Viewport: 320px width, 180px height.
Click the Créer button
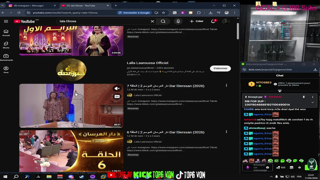point(196,21)
